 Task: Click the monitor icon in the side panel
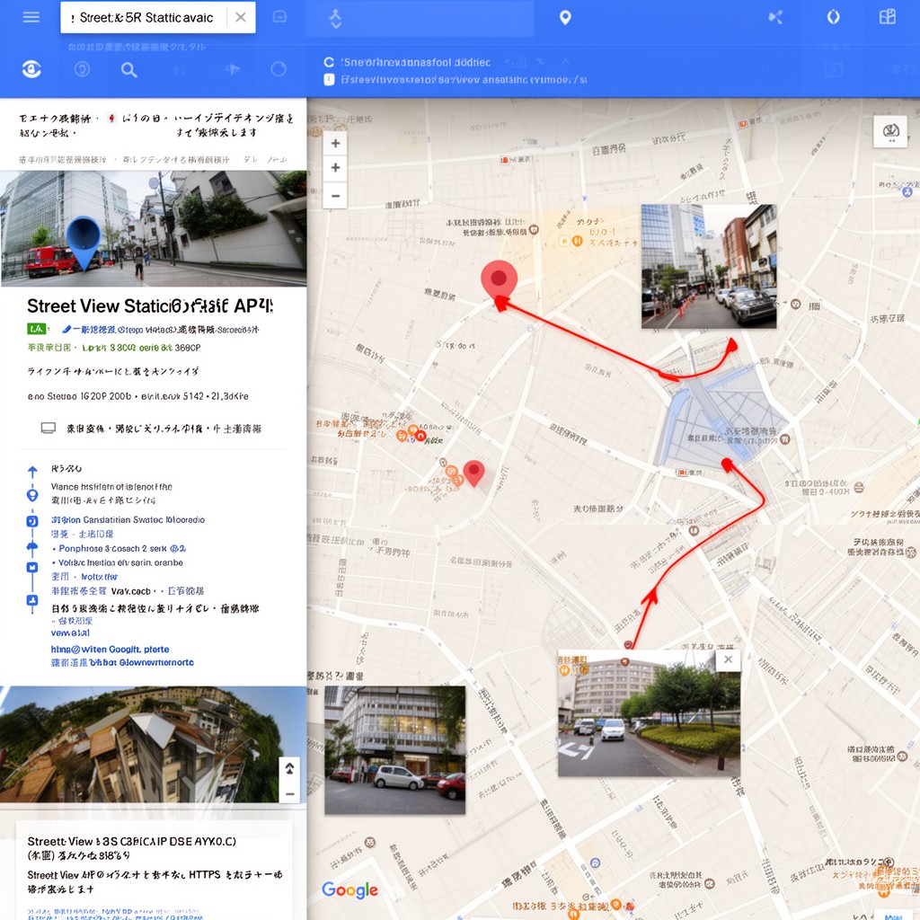pos(49,429)
